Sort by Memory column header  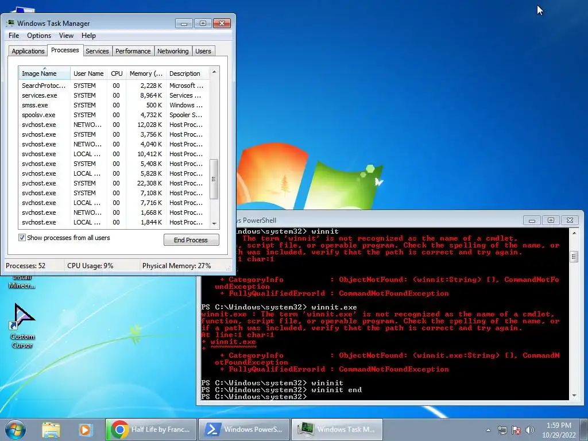click(x=146, y=73)
